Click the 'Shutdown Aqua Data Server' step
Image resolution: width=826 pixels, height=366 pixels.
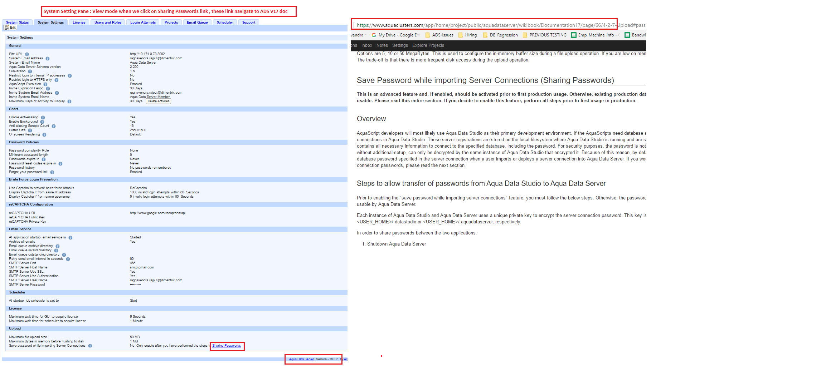coord(397,244)
